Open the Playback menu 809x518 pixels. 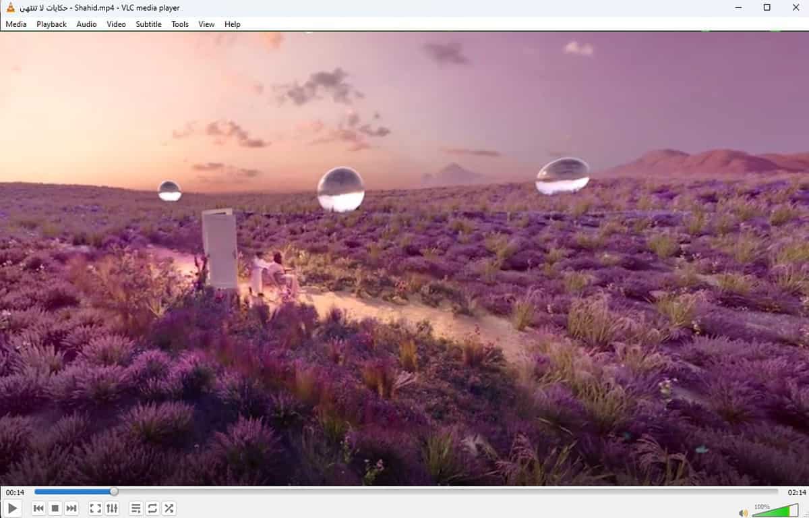coord(51,24)
